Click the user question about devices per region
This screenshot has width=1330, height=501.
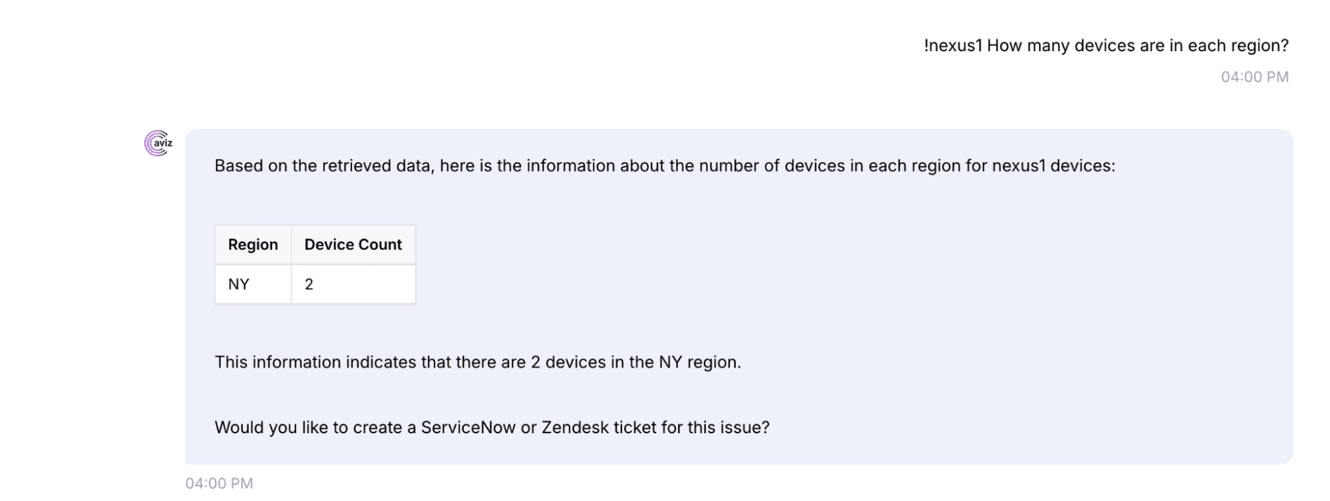click(x=1106, y=46)
